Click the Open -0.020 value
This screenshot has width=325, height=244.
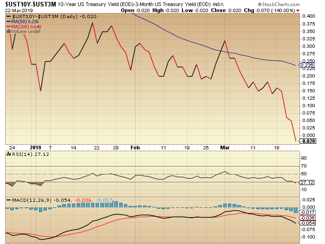click(135, 10)
